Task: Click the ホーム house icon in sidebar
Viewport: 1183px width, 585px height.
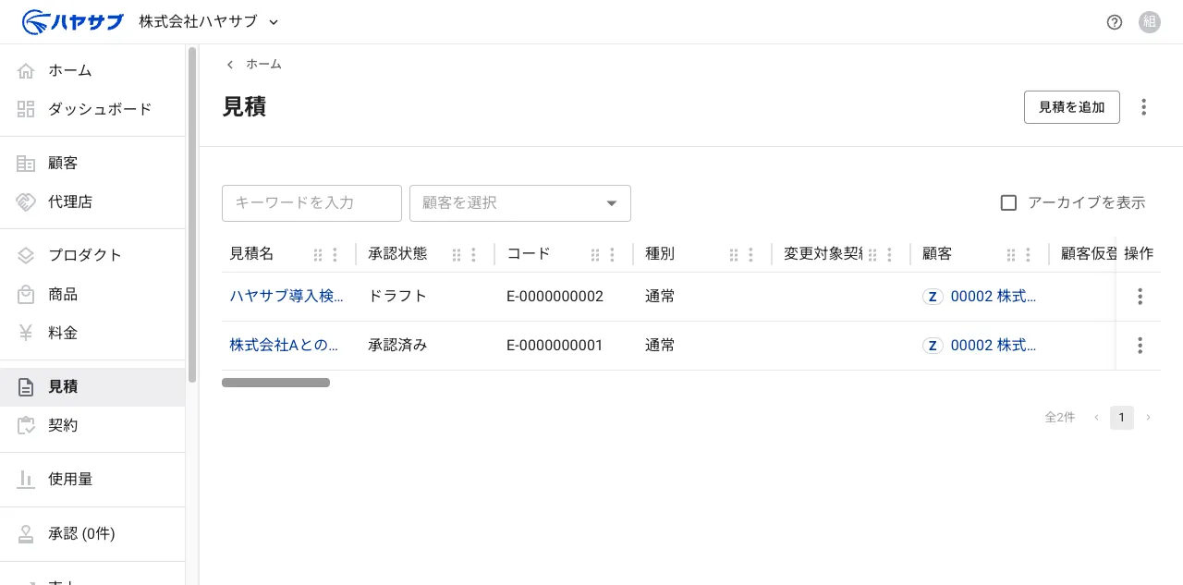Action: pyautogui.click(x=26, y=70)
